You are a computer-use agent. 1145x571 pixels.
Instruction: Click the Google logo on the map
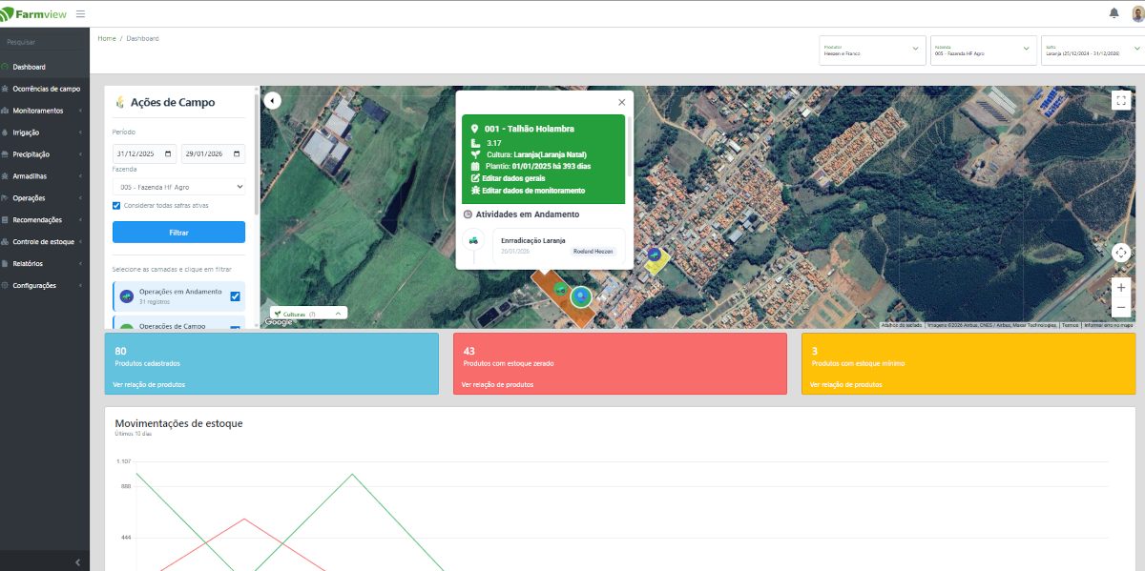278,322
